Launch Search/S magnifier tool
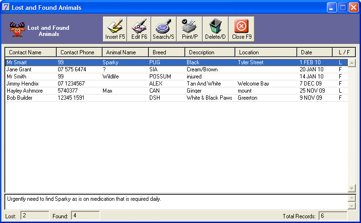361x223 pixels. (x=163, y=29)
